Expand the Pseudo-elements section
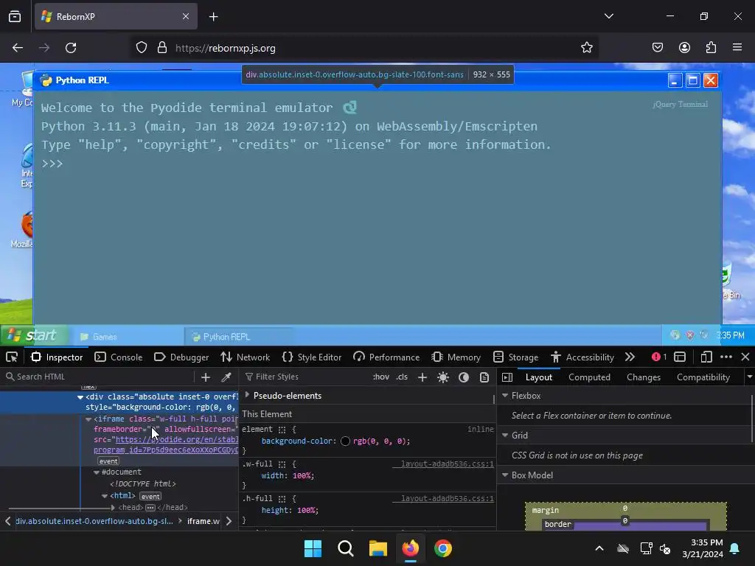755x566 pixels. click(x=247, y=395)
